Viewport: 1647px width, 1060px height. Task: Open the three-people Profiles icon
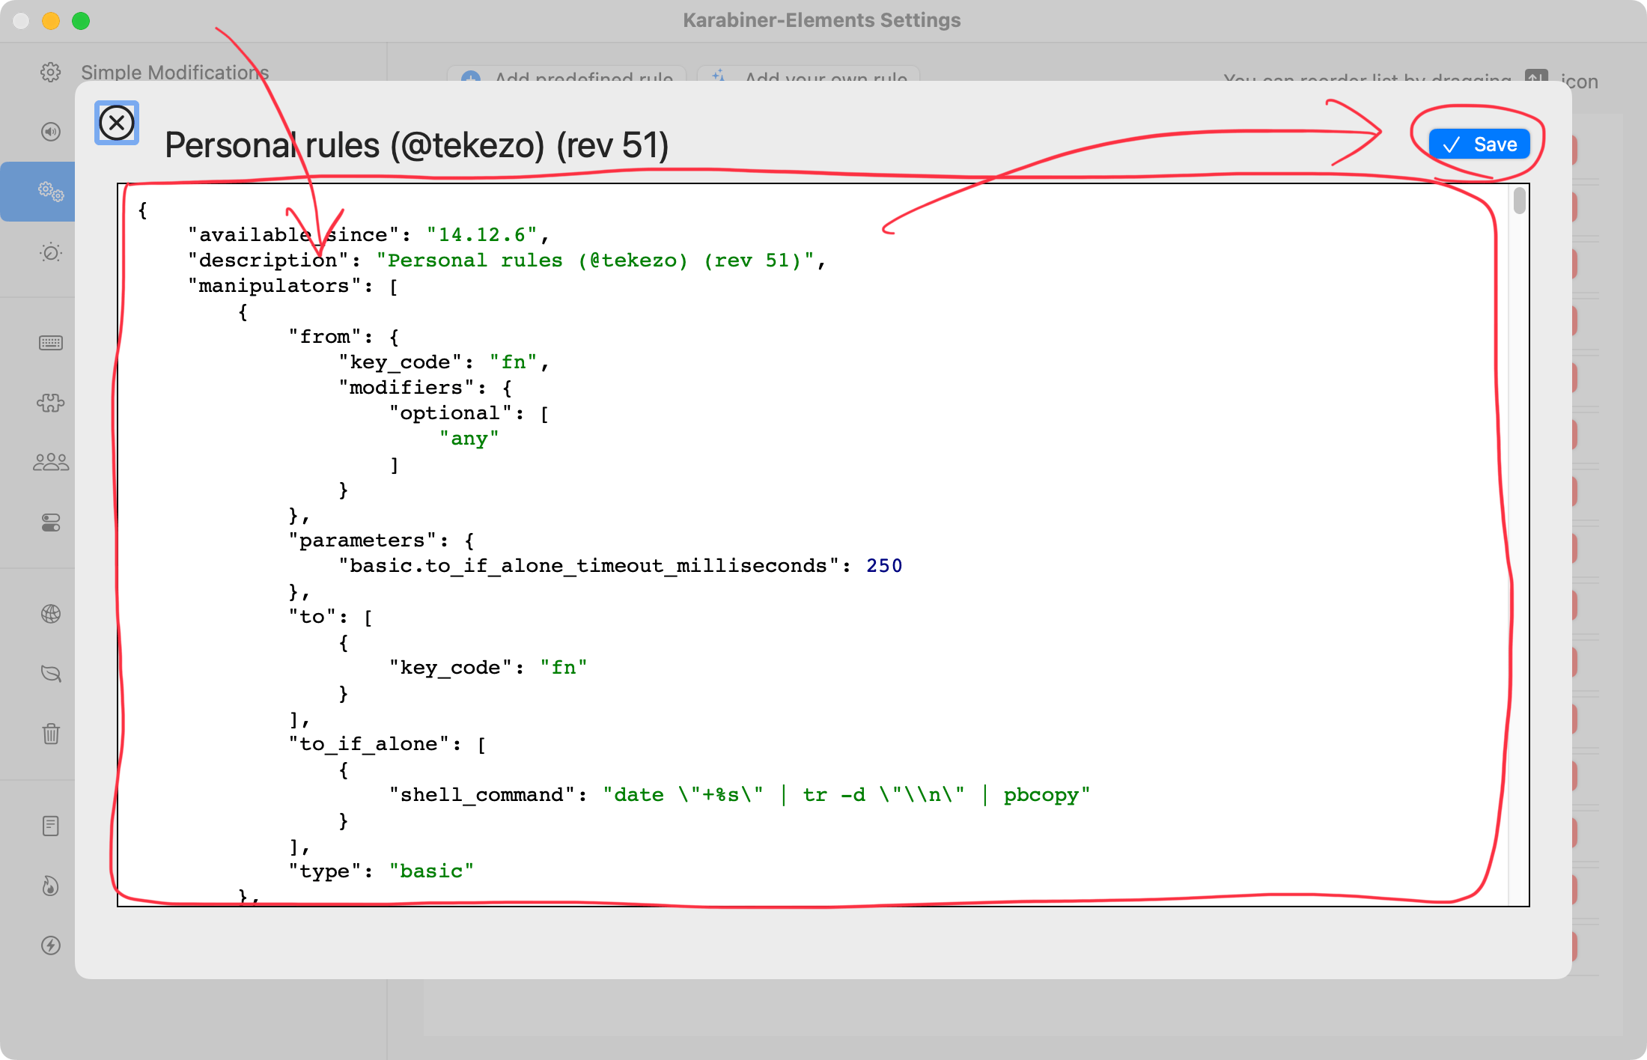[50, 462]
